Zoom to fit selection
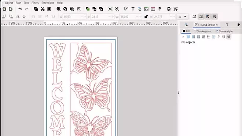 pos(59,9)
